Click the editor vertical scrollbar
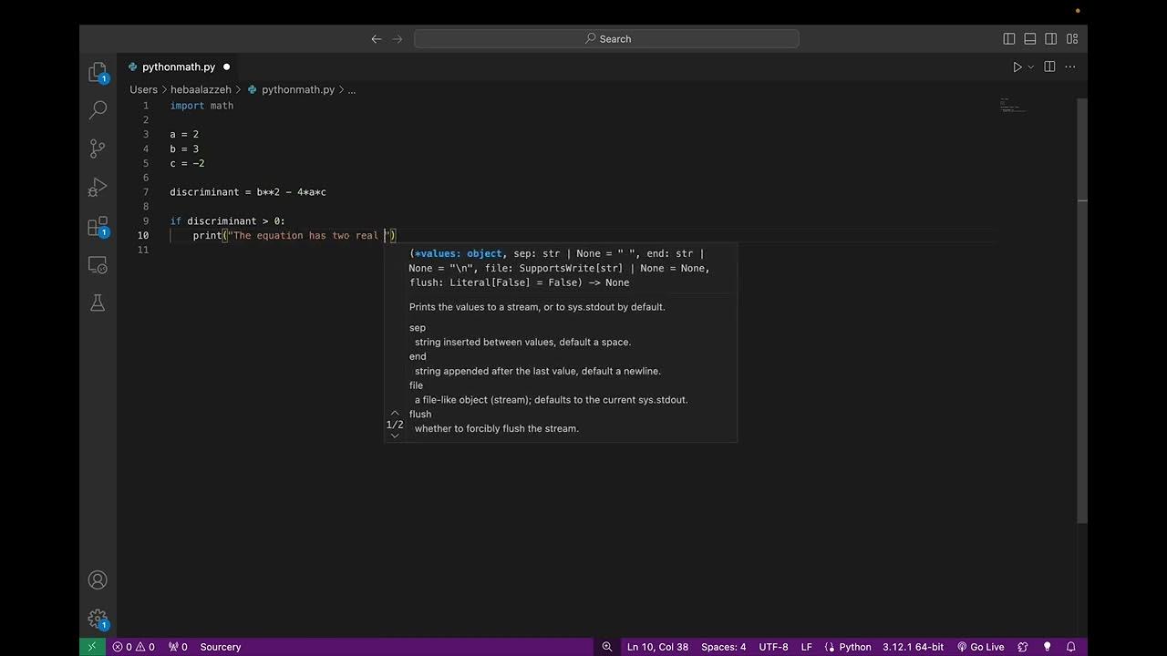This screenshot has height=656, width=1167. tap(1082, 310)
